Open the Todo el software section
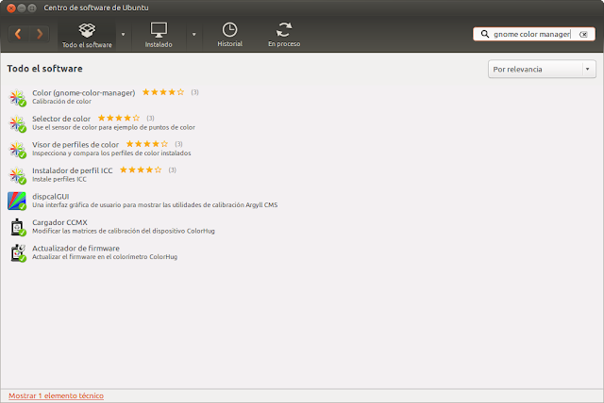The height and width of the screenshot is (403, 604). pyautogui.click(x=87, y=35)
